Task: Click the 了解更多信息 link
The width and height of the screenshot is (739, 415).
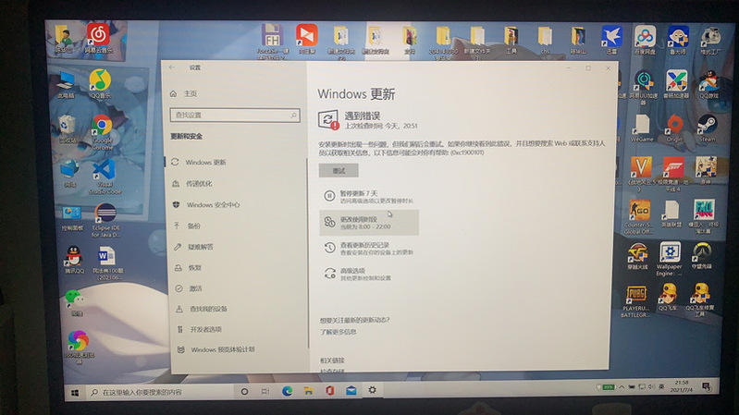Action: (339, 331)
